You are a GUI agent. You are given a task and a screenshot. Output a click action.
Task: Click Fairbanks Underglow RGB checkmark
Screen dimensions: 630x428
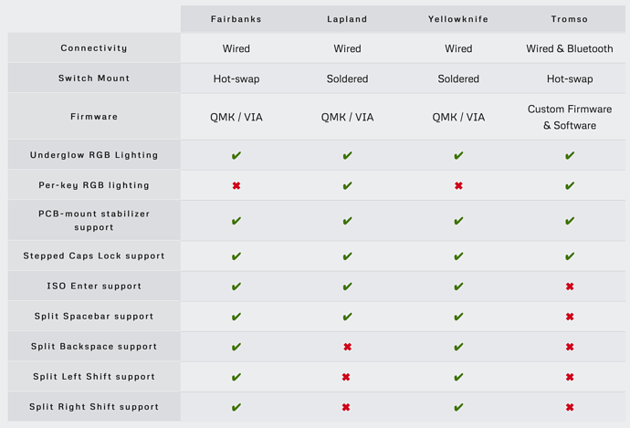pyautogui.click(x=236, y=155)
